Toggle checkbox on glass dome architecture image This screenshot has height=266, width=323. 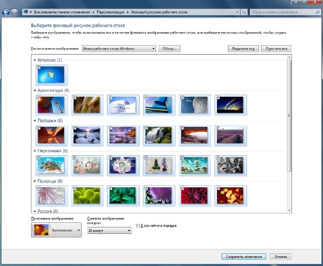[182, 97]
